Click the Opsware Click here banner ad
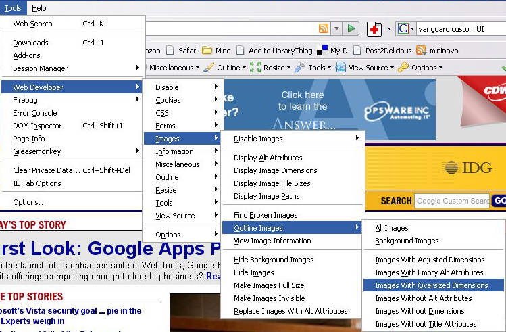Image resolution: width=506 pixels, height=332 pixels. point(330,110)
